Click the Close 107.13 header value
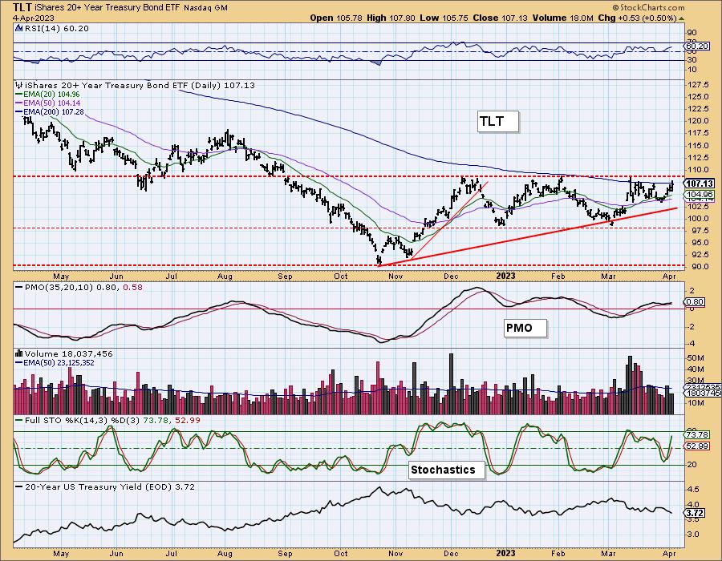Viewport: 722px width, 561px height. (500, 18)
